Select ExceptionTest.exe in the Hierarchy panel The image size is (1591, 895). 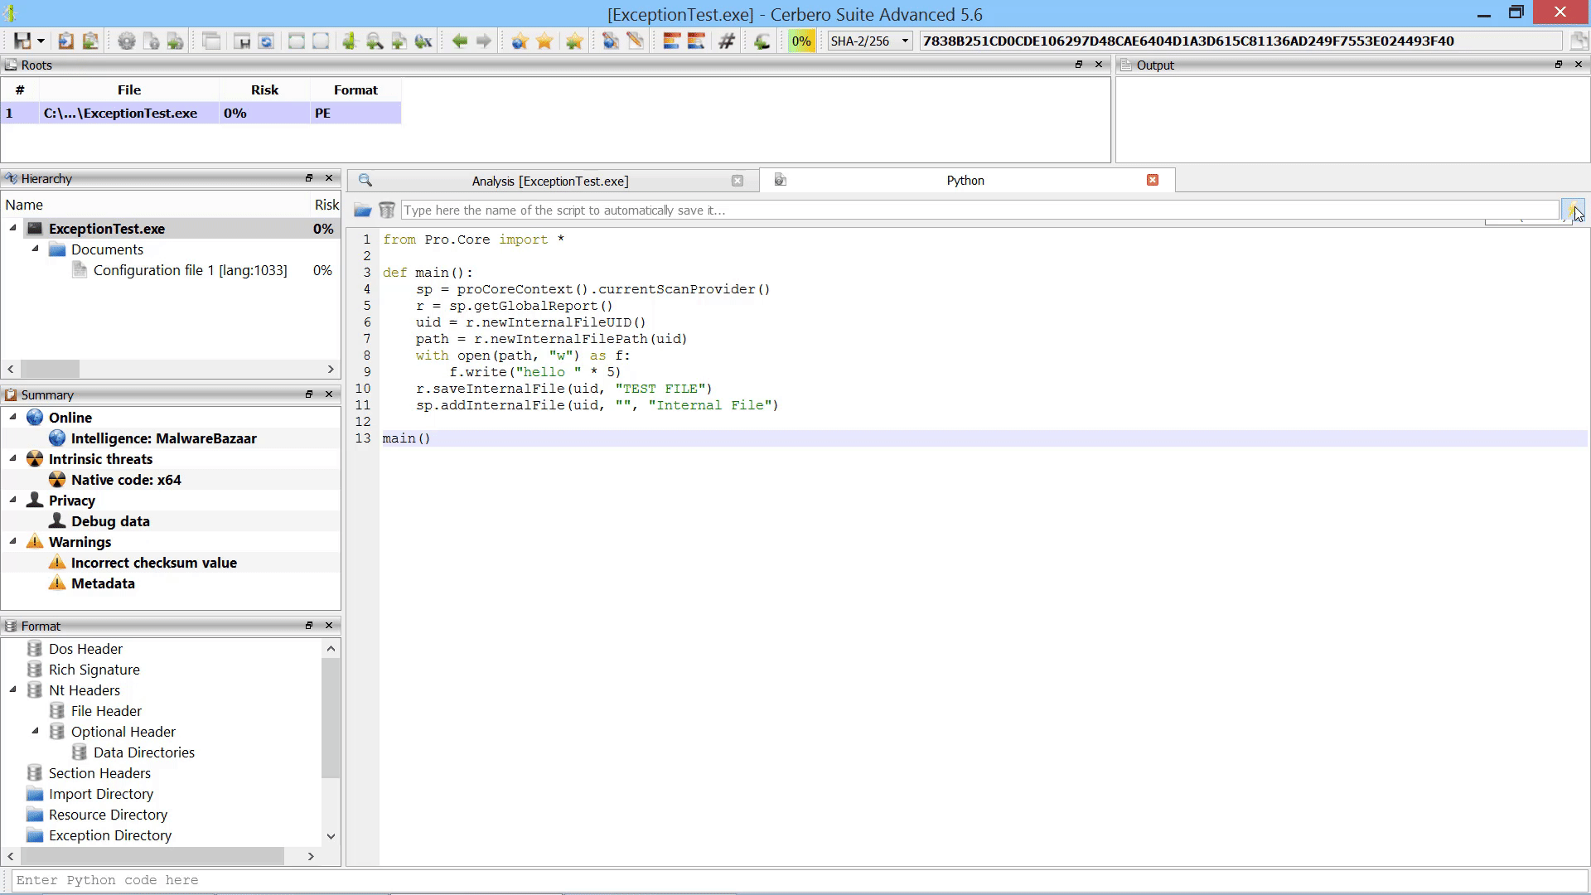click(106, 227)
